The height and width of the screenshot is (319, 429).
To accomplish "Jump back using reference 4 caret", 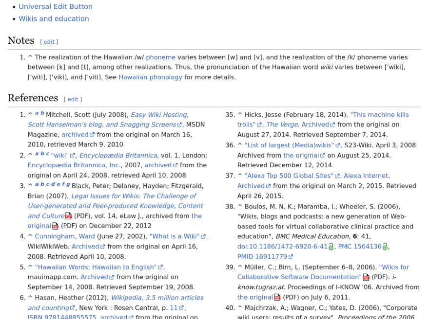I will click(30, 236).
